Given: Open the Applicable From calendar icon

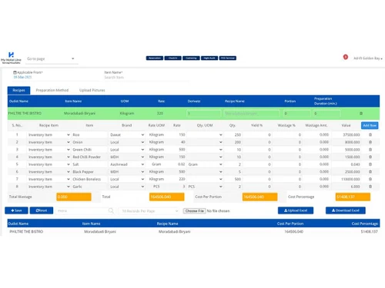Looking at the screenshot, I should pyautogui.click(x=15, y=72).
